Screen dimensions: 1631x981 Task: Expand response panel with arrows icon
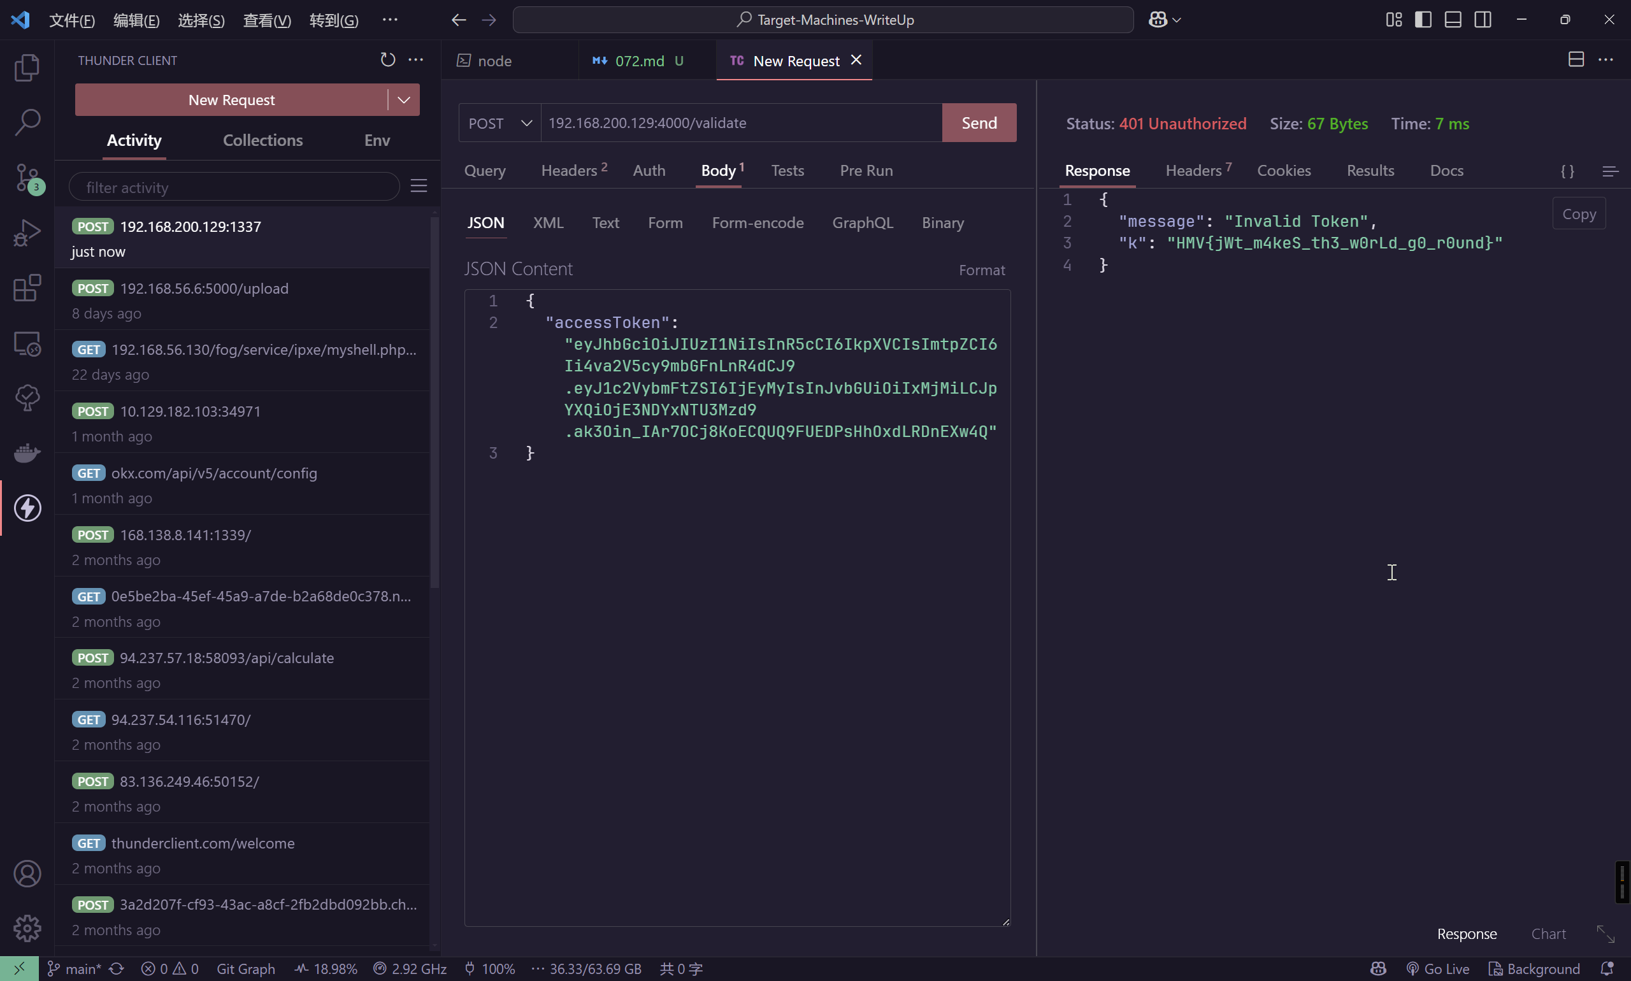click(1606, 934)
